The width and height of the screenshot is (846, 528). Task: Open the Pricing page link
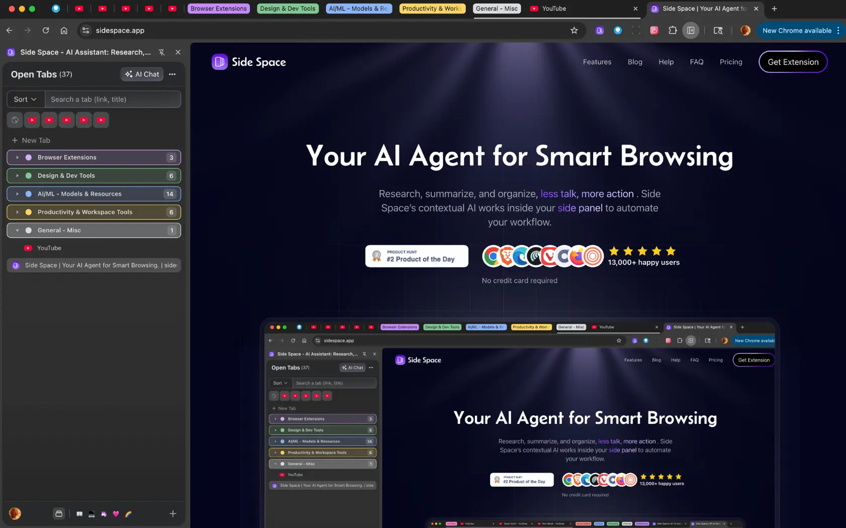[731, 62]
